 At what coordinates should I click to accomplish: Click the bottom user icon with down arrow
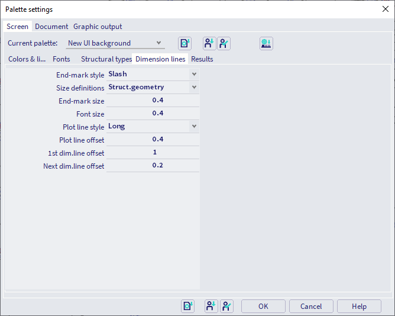click(211, 306)
